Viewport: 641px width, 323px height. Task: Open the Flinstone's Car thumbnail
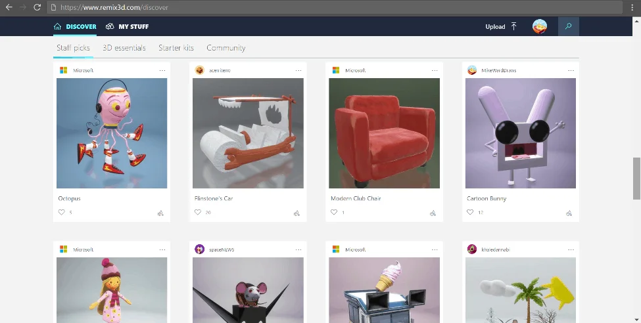coord(248,133)
